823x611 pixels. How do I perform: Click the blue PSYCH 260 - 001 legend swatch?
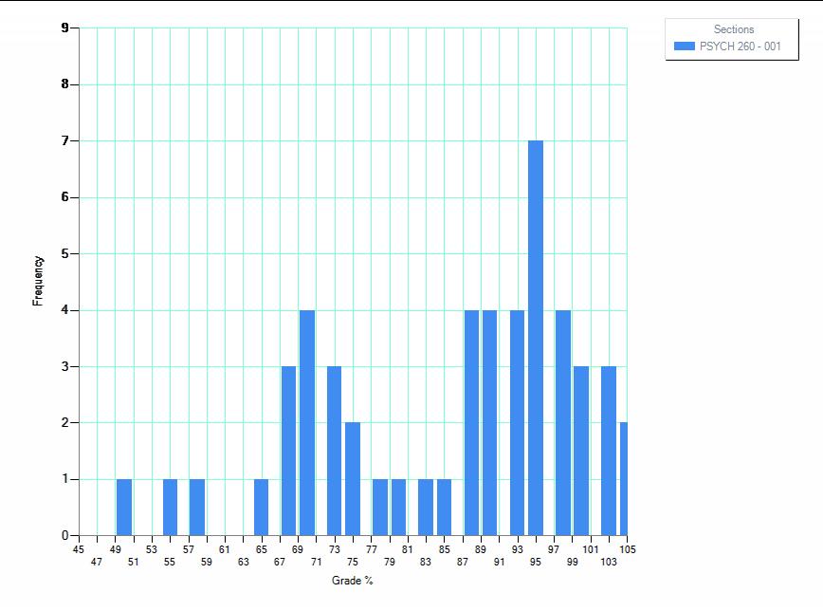click(x=684, y=46)
